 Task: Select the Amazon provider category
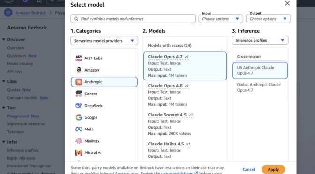104,70
